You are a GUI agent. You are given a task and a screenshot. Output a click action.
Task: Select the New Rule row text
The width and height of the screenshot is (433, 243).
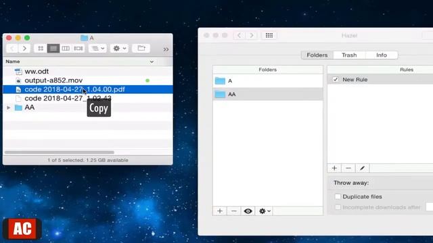355,80
